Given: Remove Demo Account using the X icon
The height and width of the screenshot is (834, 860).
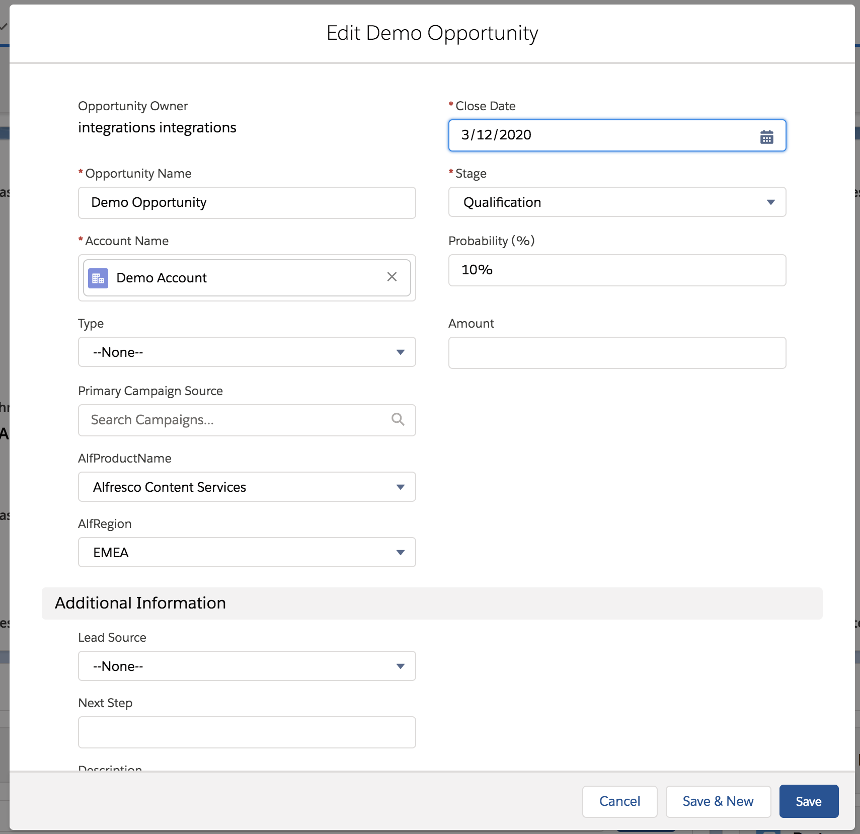Looking at the screenshot, I should tap(392, 277).
